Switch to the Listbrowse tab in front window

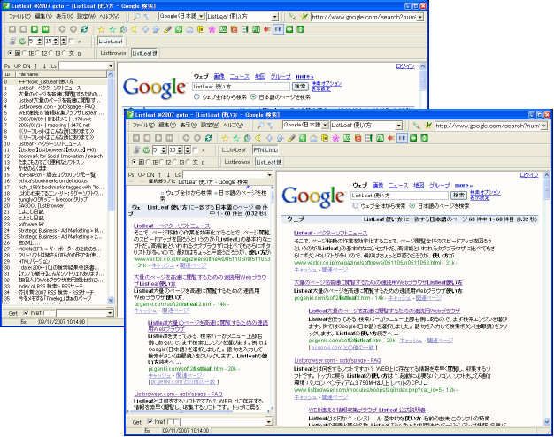tap(236, 162)
